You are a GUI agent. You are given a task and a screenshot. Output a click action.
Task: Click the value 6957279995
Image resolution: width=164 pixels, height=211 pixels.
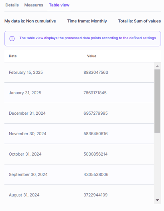[95, 113]
